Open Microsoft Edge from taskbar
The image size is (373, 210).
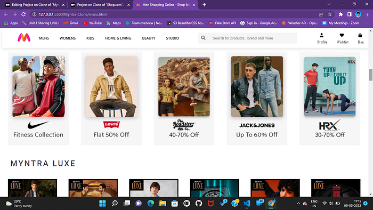point(151,204)
